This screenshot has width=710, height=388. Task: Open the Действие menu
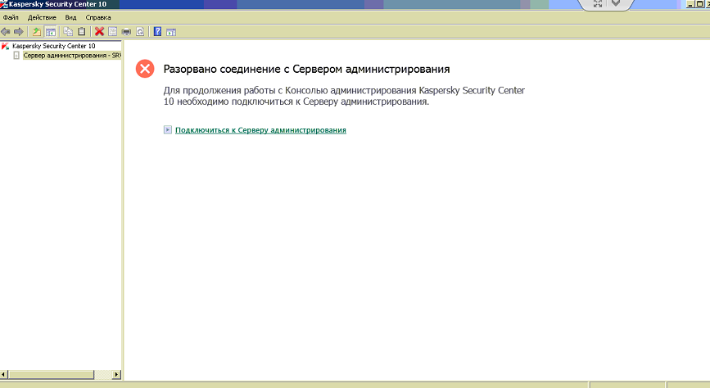[42, 18]
